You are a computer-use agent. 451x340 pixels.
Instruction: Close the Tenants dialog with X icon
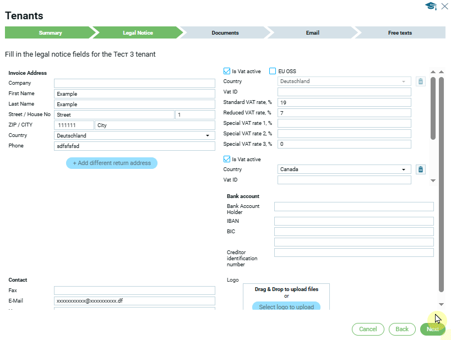444,6
